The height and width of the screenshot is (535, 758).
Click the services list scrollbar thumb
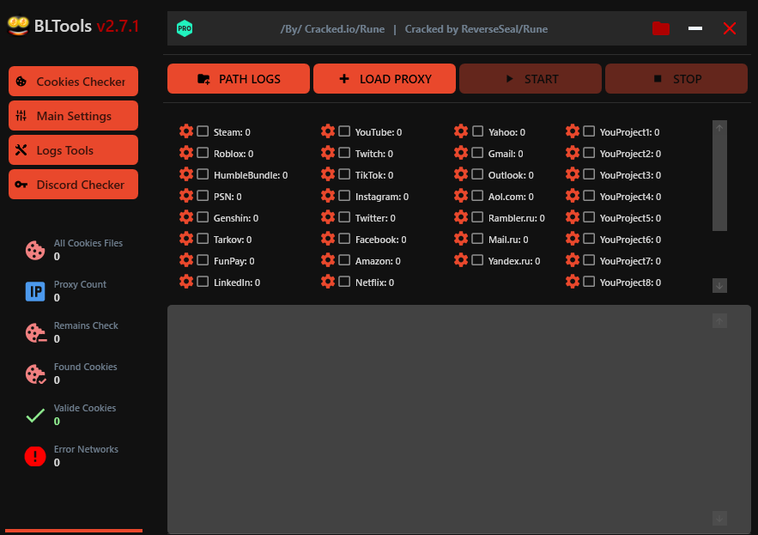point(719,183)
